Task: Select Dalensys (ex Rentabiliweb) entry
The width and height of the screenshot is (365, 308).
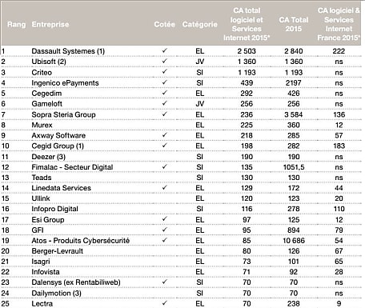Action: click(x=76, y=282)
